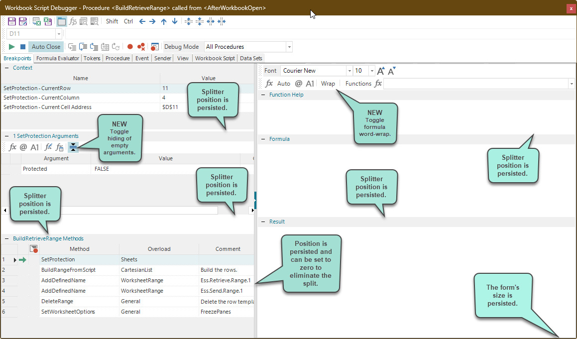Switch to the Procedure tab
This screenshot has width=577, height=339.
pos(118,58)
